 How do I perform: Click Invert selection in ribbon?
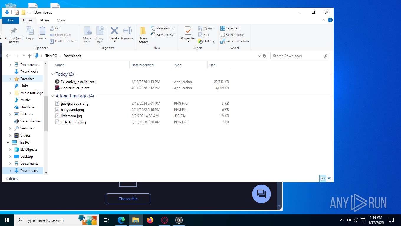(x=235, y=41)
